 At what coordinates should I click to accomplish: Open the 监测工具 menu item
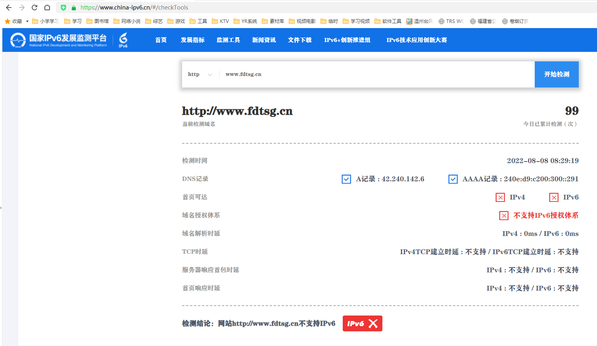(228, 40)
